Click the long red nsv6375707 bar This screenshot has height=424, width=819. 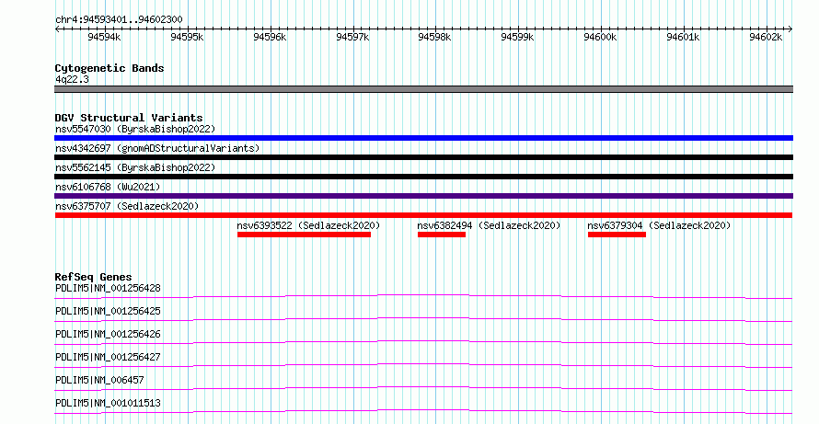[423, 215]
